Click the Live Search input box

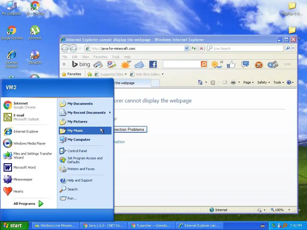pyautogui.click(x=246, y=48)
